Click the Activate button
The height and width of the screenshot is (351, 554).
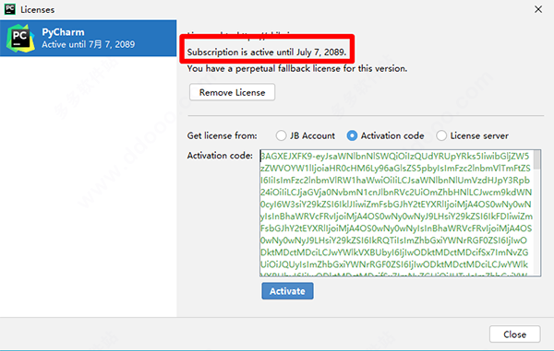coord(287,291)
